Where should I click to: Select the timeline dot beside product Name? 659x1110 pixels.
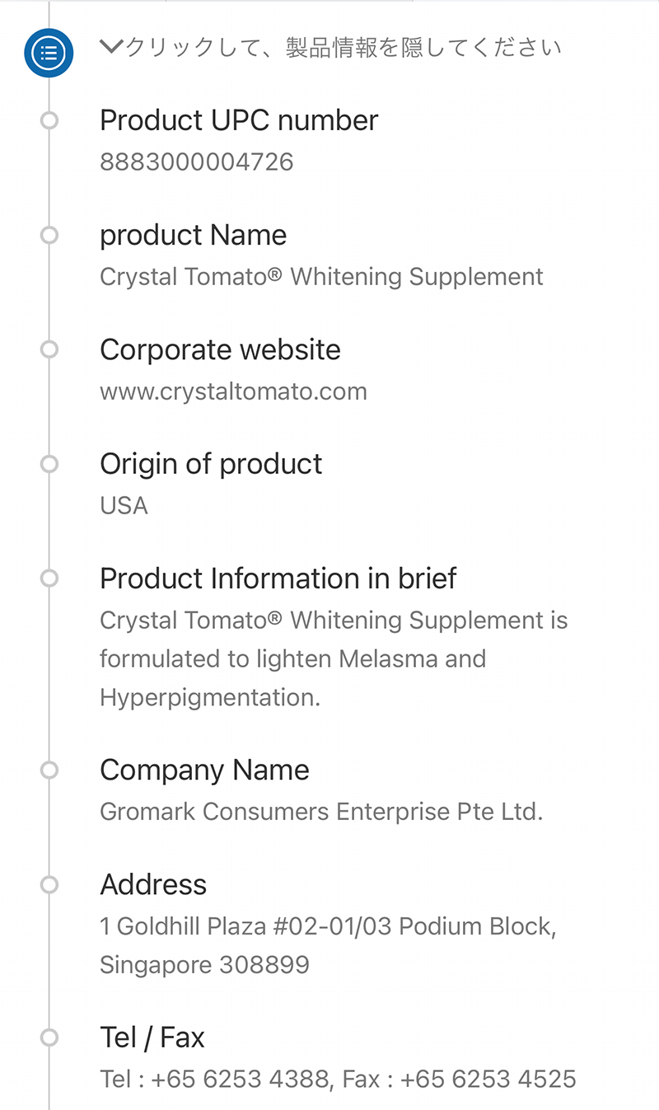click(x=49, y=236)
